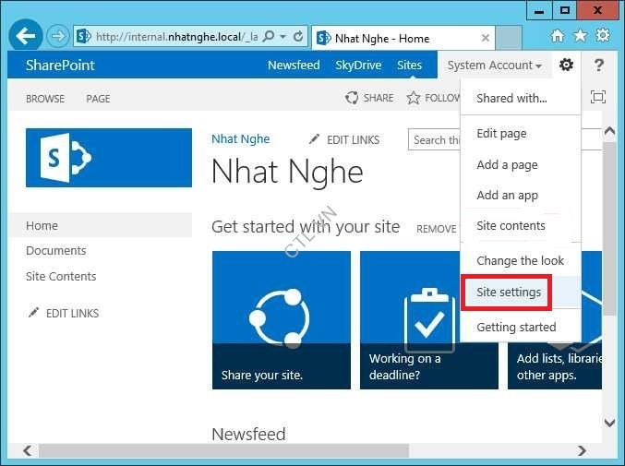Select Shared with... from settings menu
Image resolution: width=625 pixels, height=466 pixels.
tap(521, 98)
